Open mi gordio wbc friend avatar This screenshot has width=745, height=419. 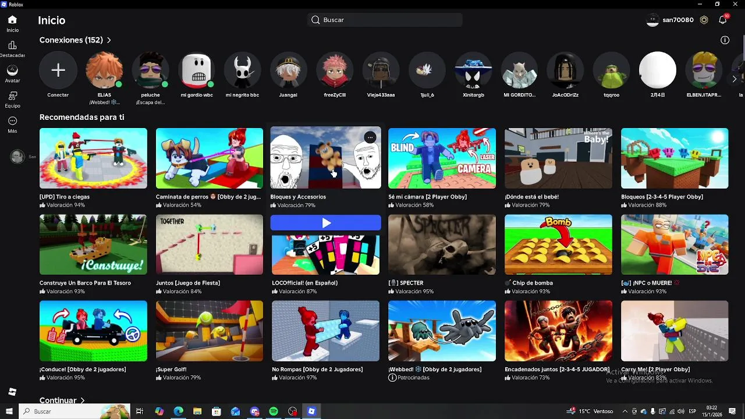tap(197, 70)
